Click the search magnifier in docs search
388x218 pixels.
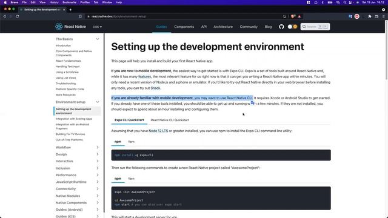point(304,27)
